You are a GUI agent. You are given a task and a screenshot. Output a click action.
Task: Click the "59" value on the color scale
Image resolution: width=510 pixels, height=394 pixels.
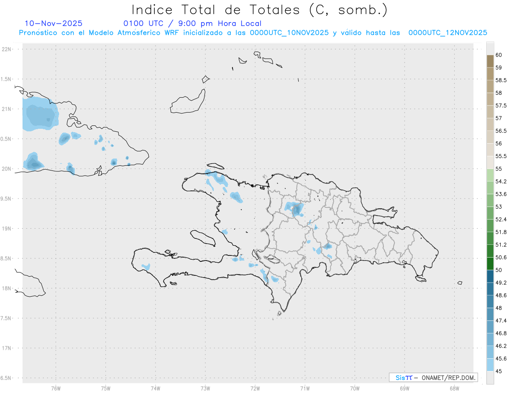click(x=499, y=68)
